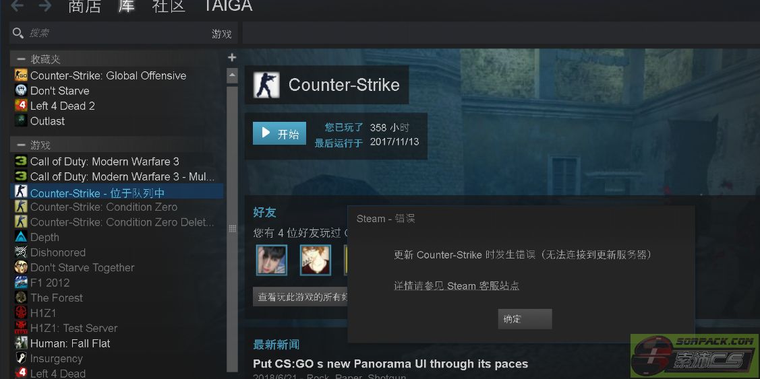Collapse the 收藏夹 favorites category
This screenshot has width=760, height=379.
pyautogui.click(x=21, y=59)
